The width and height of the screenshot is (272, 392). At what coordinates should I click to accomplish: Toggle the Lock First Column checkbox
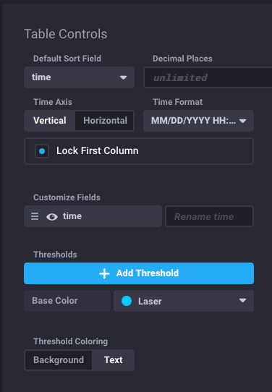click(42, 151)
